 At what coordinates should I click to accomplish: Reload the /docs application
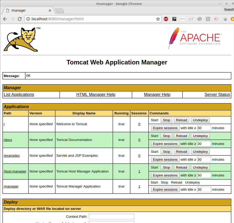click(x=181, y=136)
